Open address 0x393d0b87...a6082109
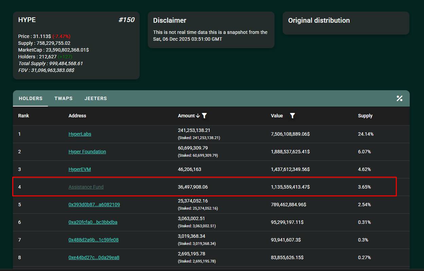This screenshot has width=424, height=271. 94,205
